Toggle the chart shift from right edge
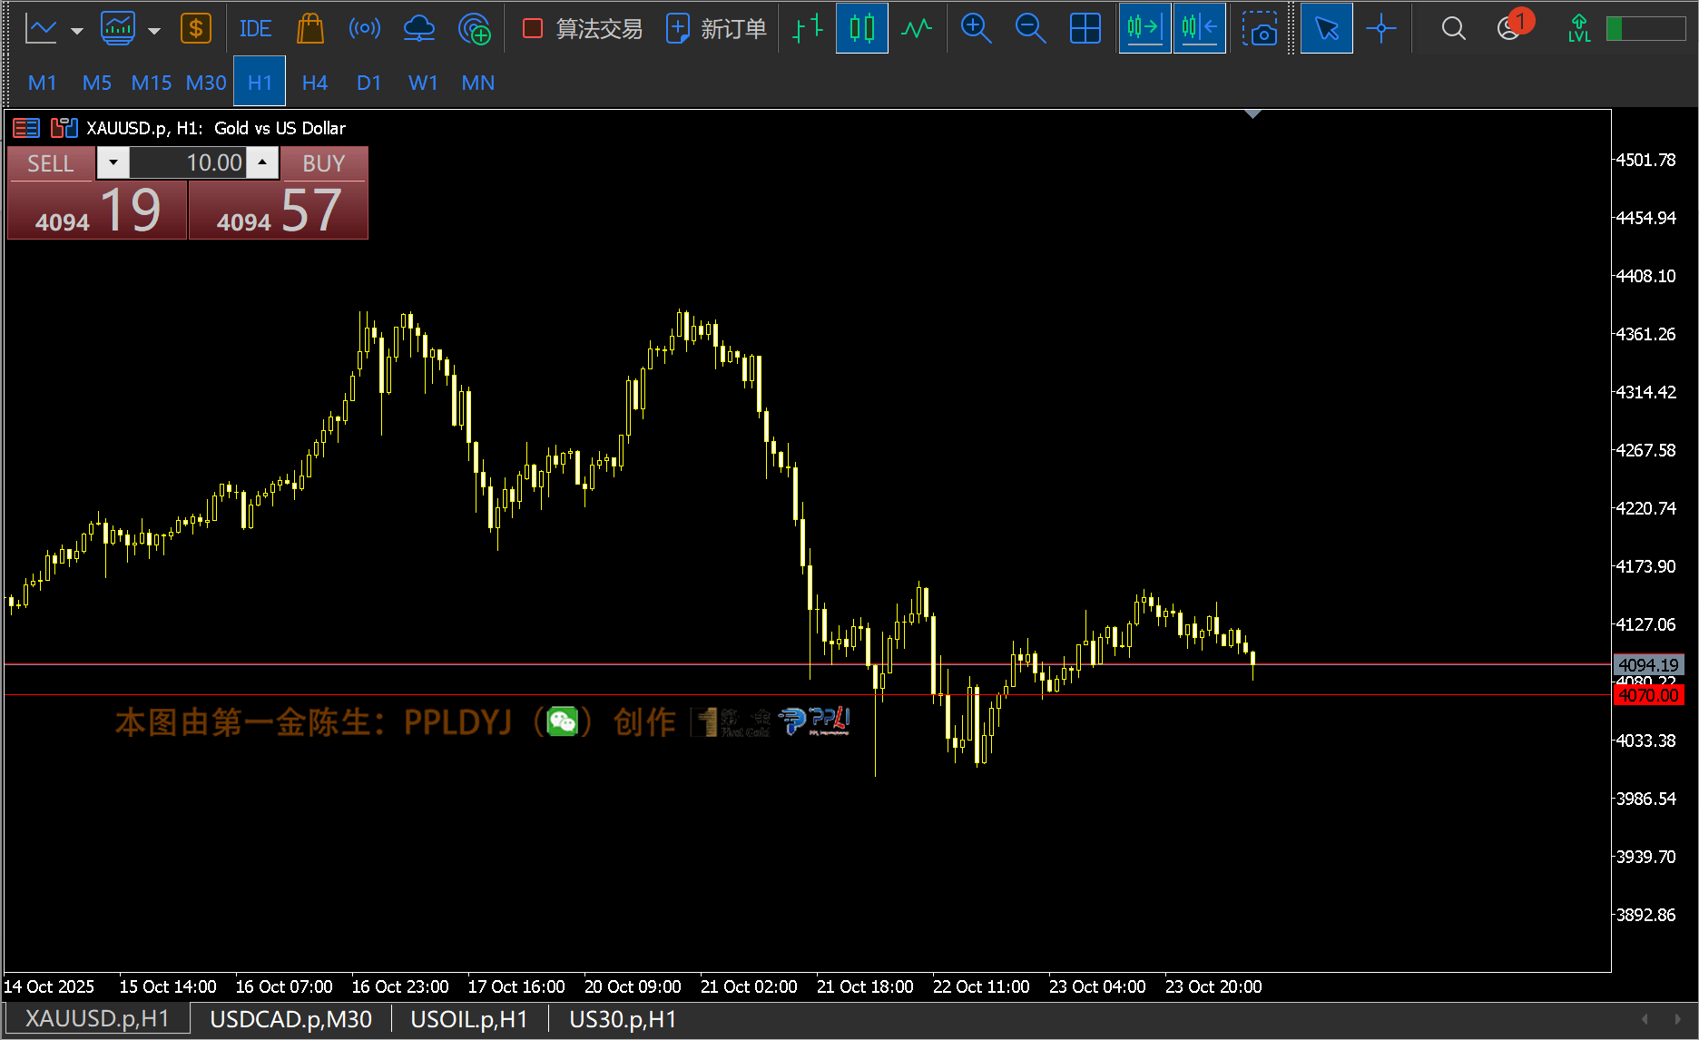The width and height of the screenshot is (1699, 1040). (1199, 29)
